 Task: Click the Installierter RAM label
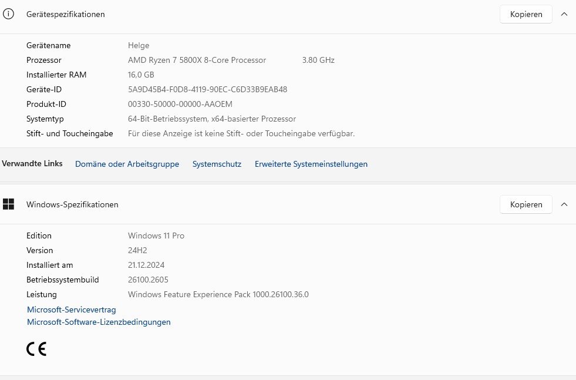coord(56,75)
